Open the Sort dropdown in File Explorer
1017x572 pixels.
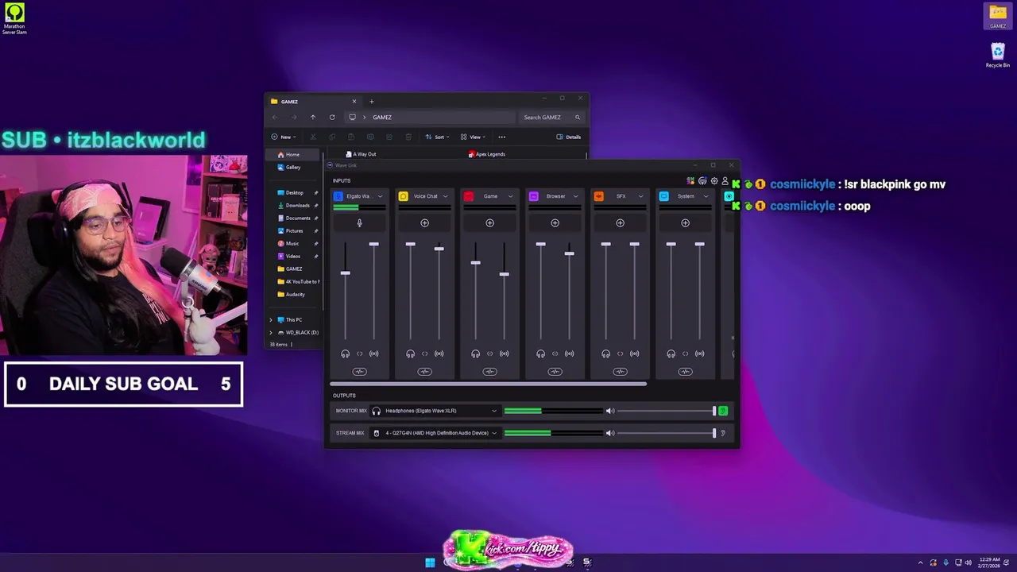click(437, 137)
